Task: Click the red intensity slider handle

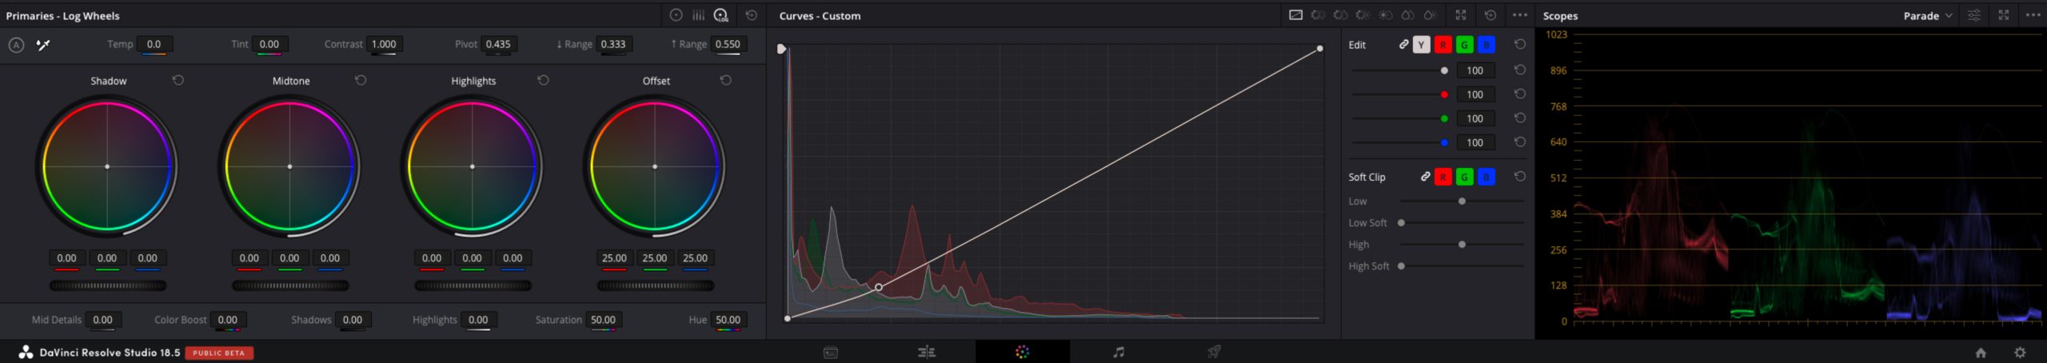Action: [1444, 94]
